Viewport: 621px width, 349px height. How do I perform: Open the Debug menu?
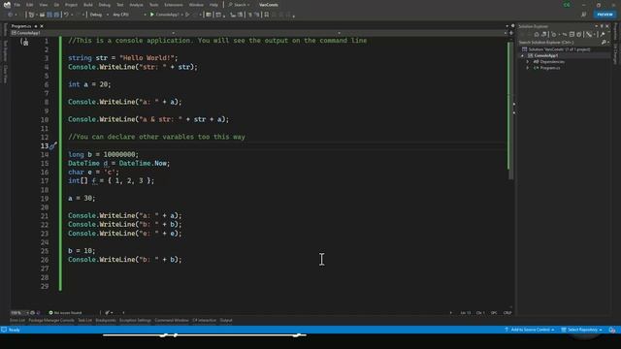tap(105, 5)
